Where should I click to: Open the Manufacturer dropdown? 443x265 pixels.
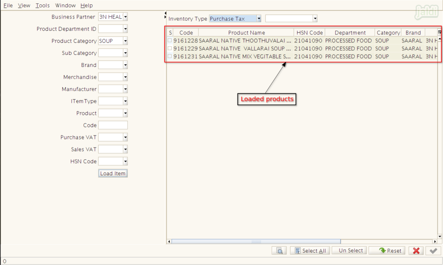point(125,89)
